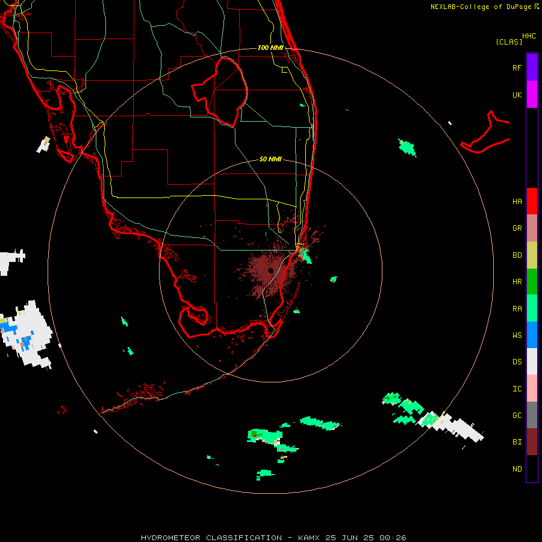Click the GC gray legend color

click(x=532, y=415)
